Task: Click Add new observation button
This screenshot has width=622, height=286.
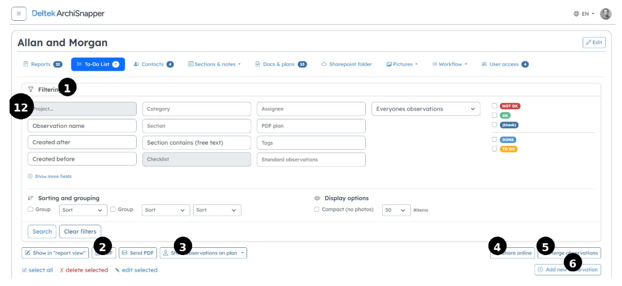Action: [x=567, y=270]
